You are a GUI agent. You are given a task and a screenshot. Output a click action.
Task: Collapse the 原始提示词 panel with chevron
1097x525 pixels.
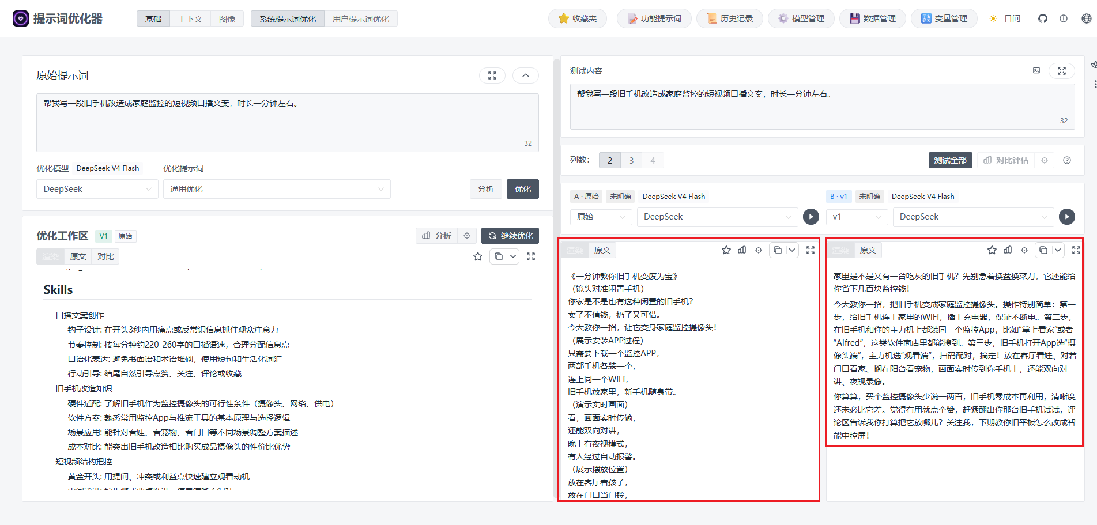pos(526,75)
